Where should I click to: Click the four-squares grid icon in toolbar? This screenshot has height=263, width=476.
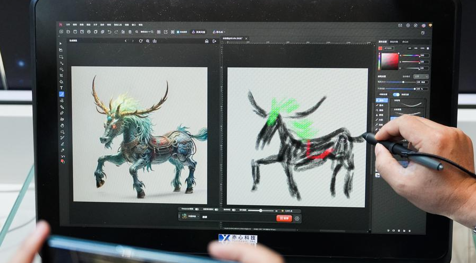pyautogui.click(x=173, y=32)
